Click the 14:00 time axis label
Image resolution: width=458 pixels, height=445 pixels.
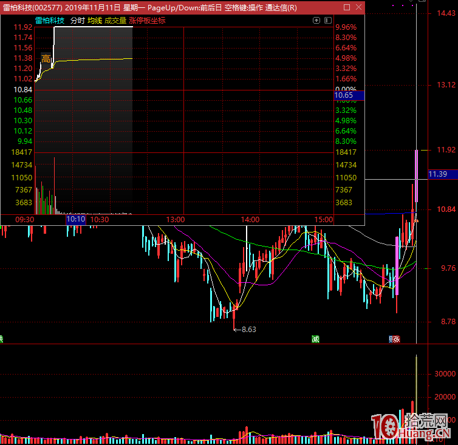click(x=250, y=220)
